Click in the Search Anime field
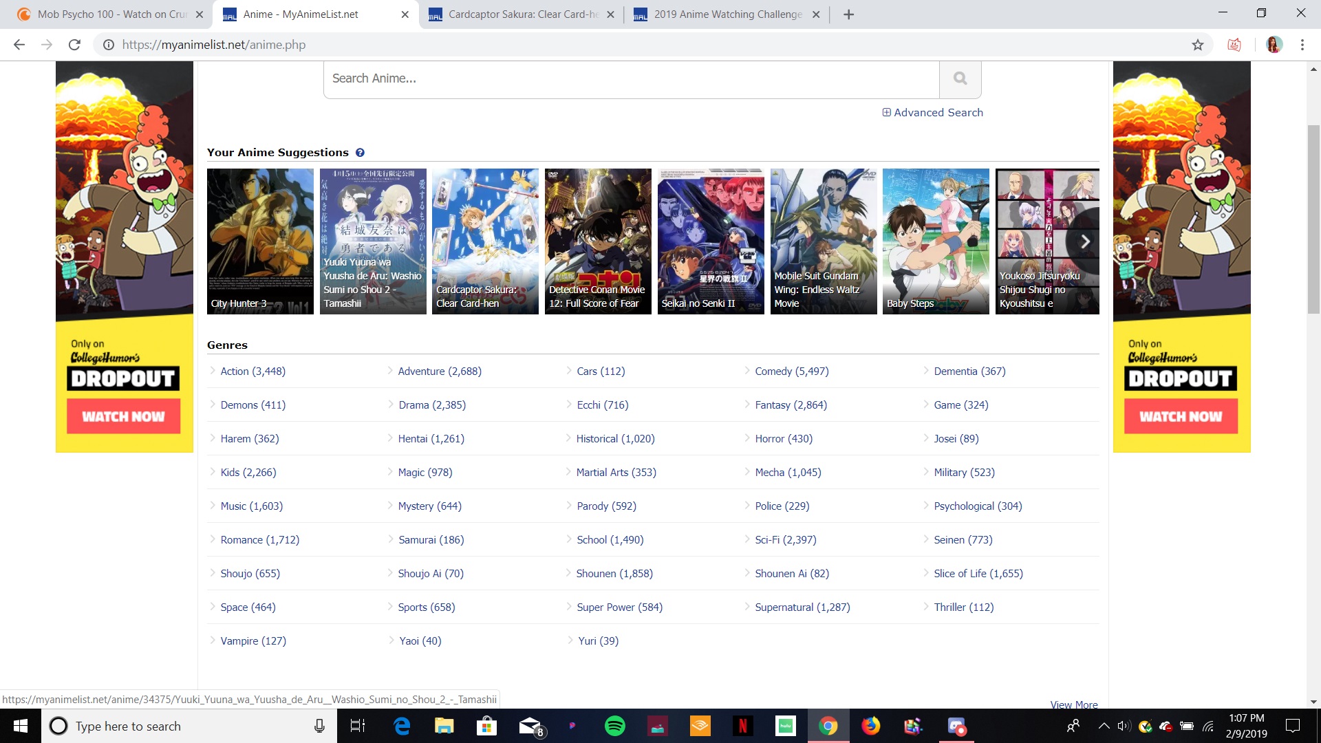Viewport: 1321px width, 743px height. pos(631,78)
